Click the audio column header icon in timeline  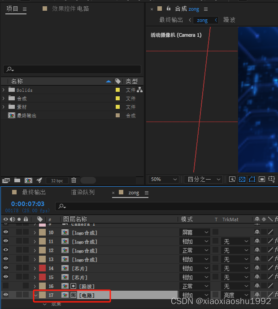13,219
